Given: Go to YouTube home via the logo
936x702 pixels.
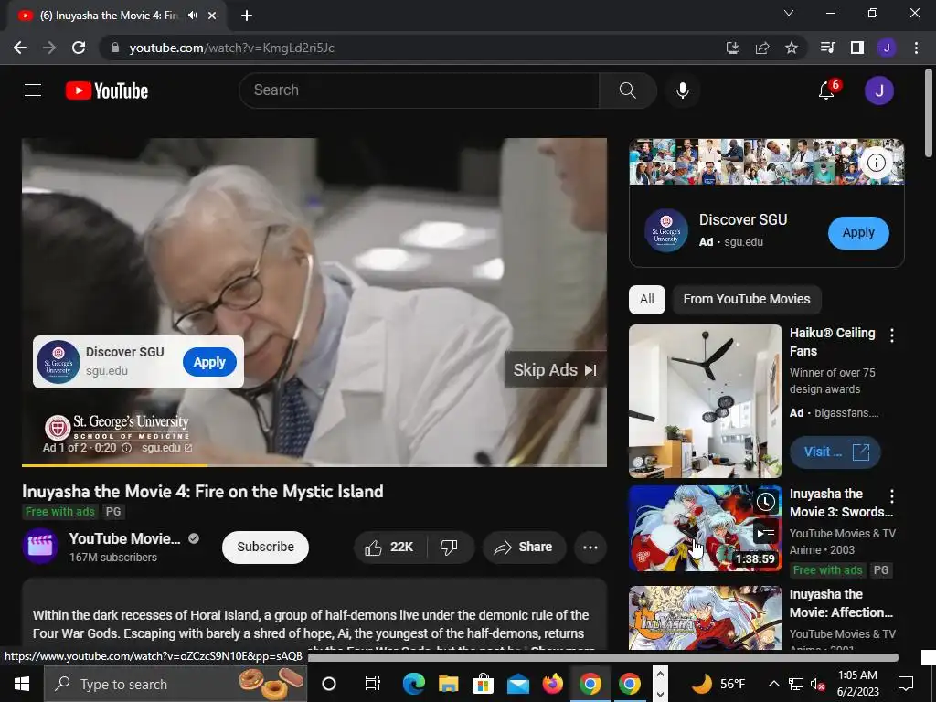Looking at the screenshot, I should pos(107,90).
